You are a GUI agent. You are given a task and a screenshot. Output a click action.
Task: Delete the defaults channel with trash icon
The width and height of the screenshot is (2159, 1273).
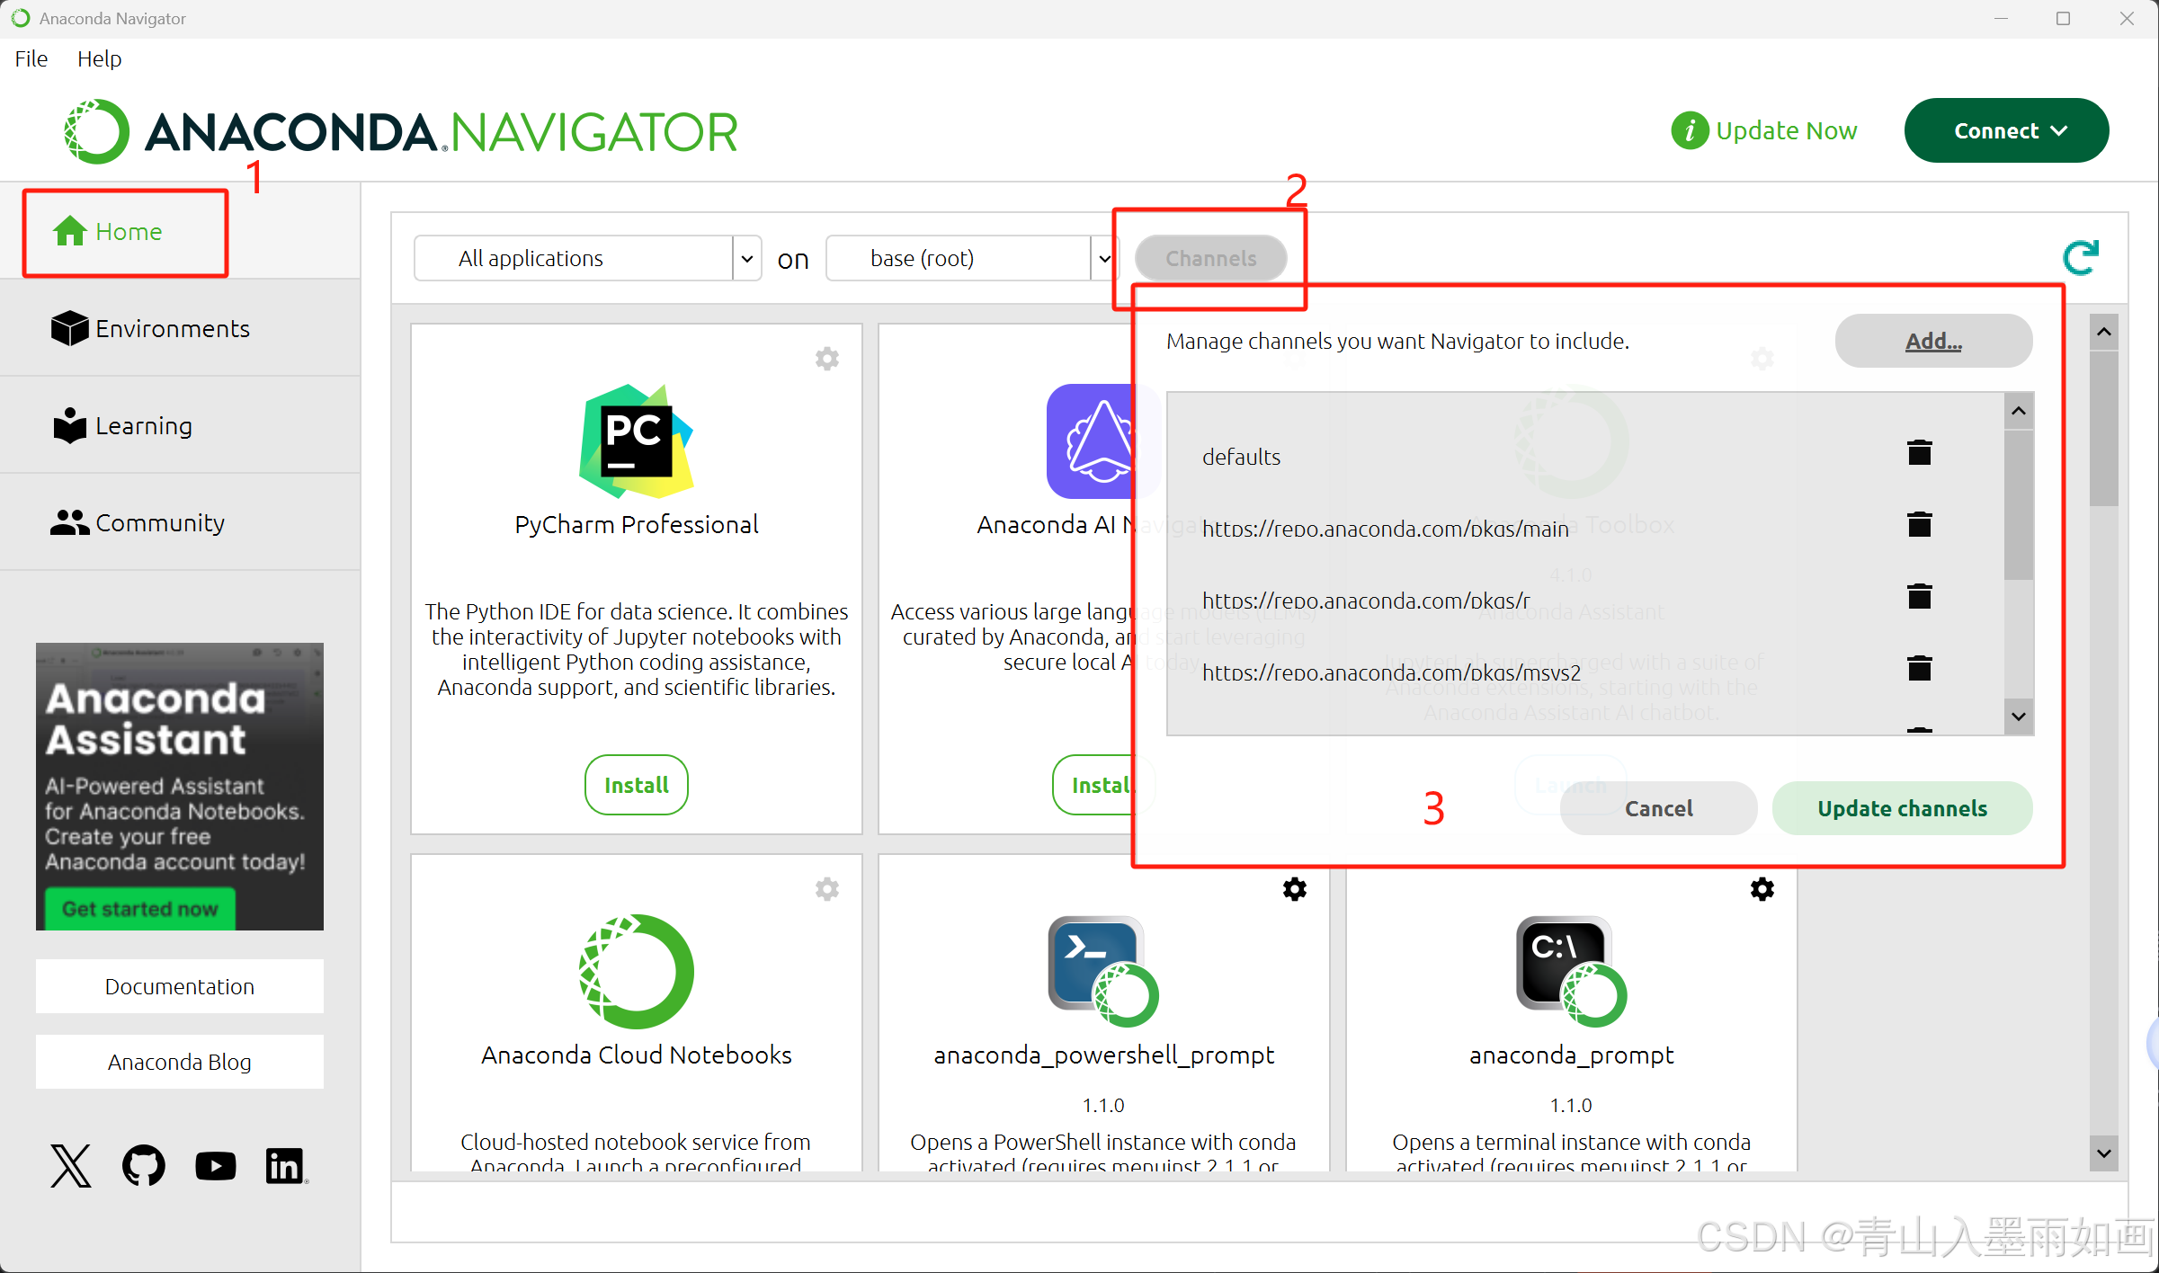1919,453
